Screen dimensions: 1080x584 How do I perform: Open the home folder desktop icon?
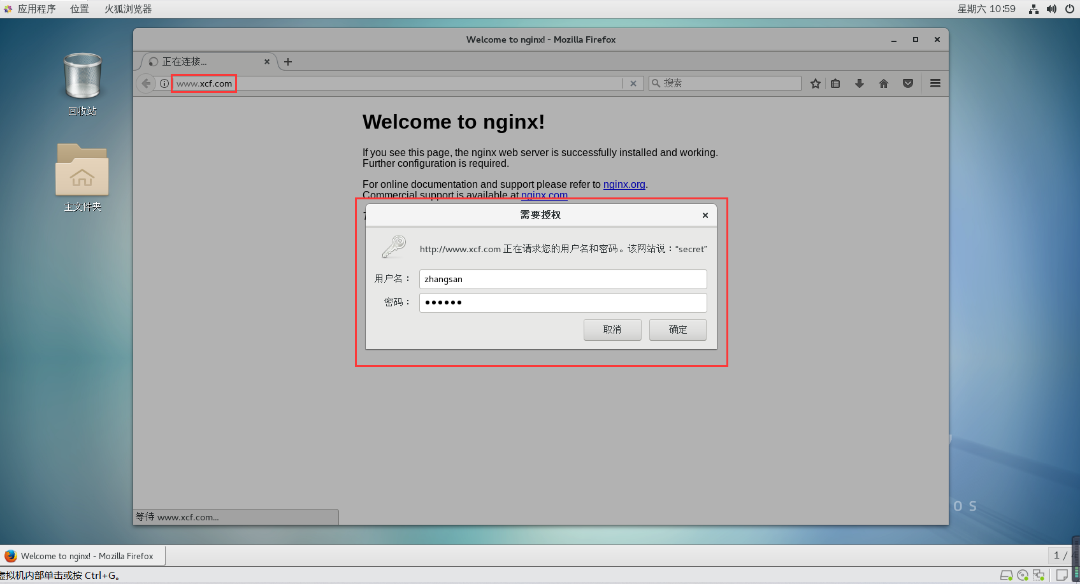(x=82, y=177)
